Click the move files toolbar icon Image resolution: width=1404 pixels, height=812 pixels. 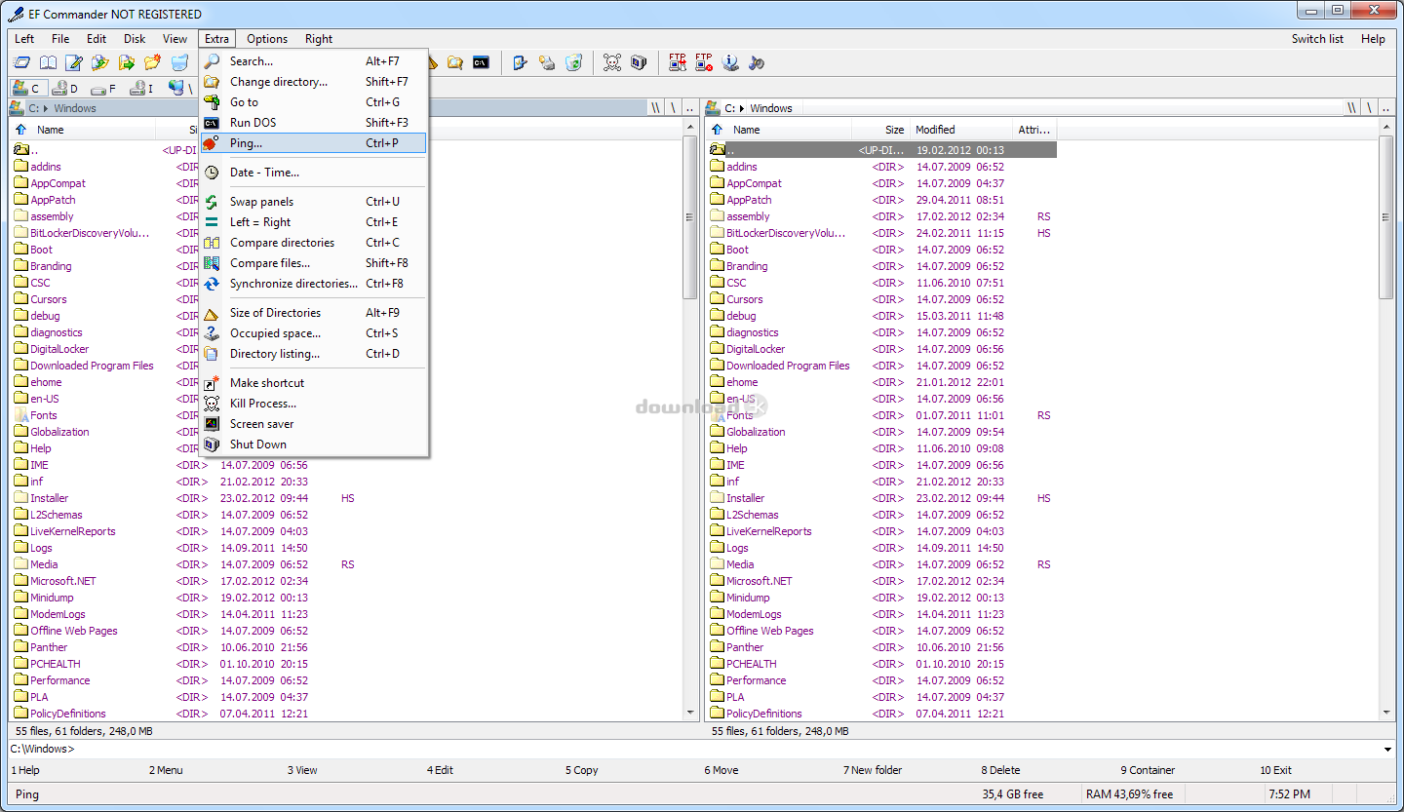(126, 63)
